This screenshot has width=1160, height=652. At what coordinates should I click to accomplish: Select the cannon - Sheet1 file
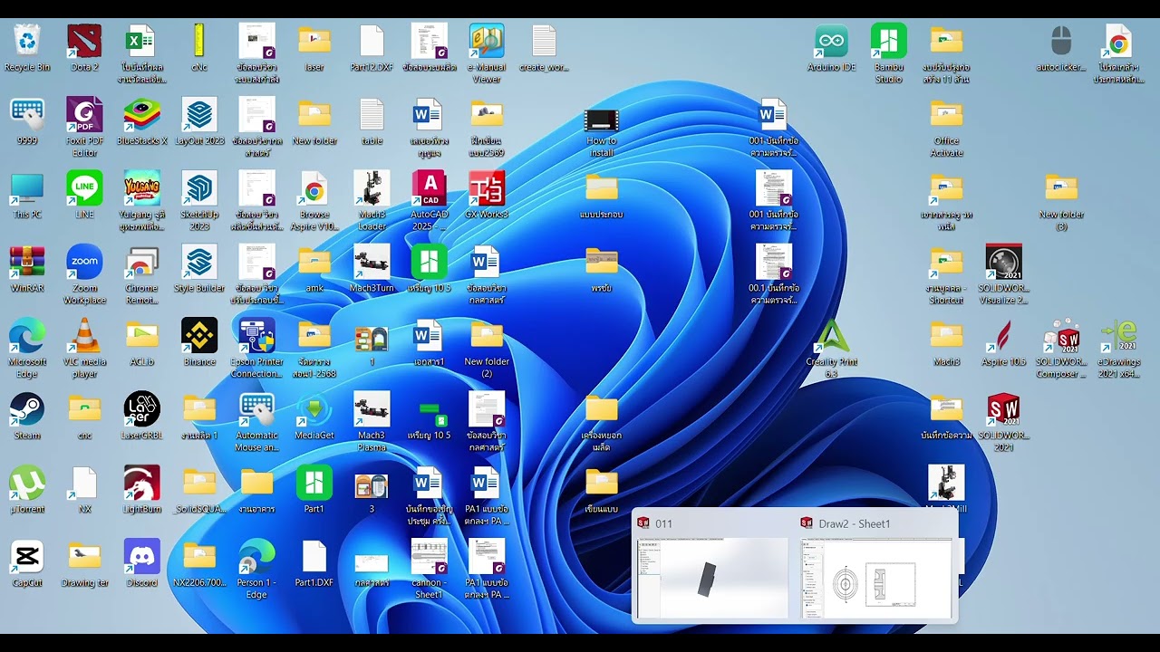[429, 570]
